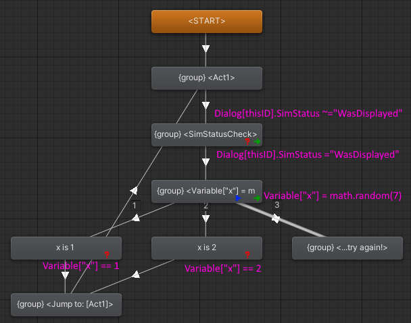Click the link arrow between SimStatusCheck and Variable node

205,162
